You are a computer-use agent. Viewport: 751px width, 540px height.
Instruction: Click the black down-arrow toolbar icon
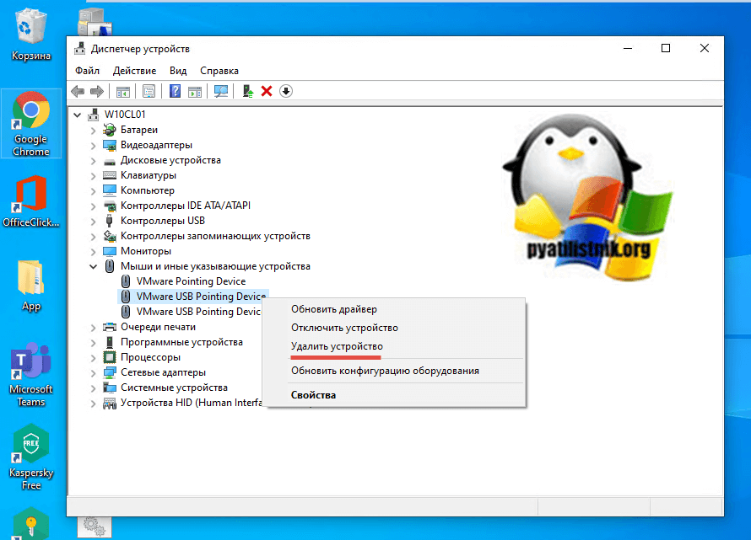tap(286, 91)
